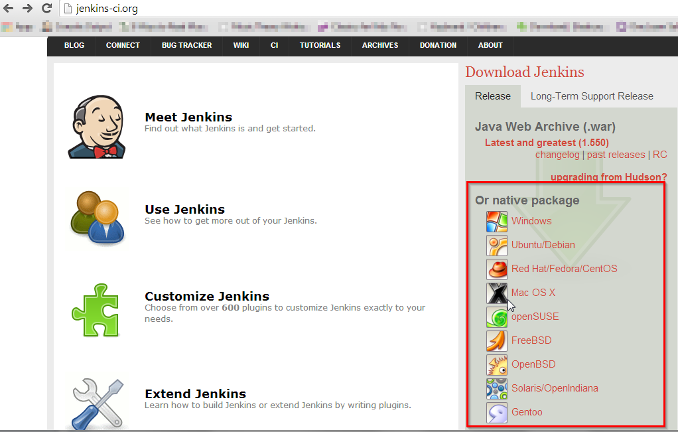Viewport: 678px width, 432px height.
Task: Select the Release tab
Action: 493,96
